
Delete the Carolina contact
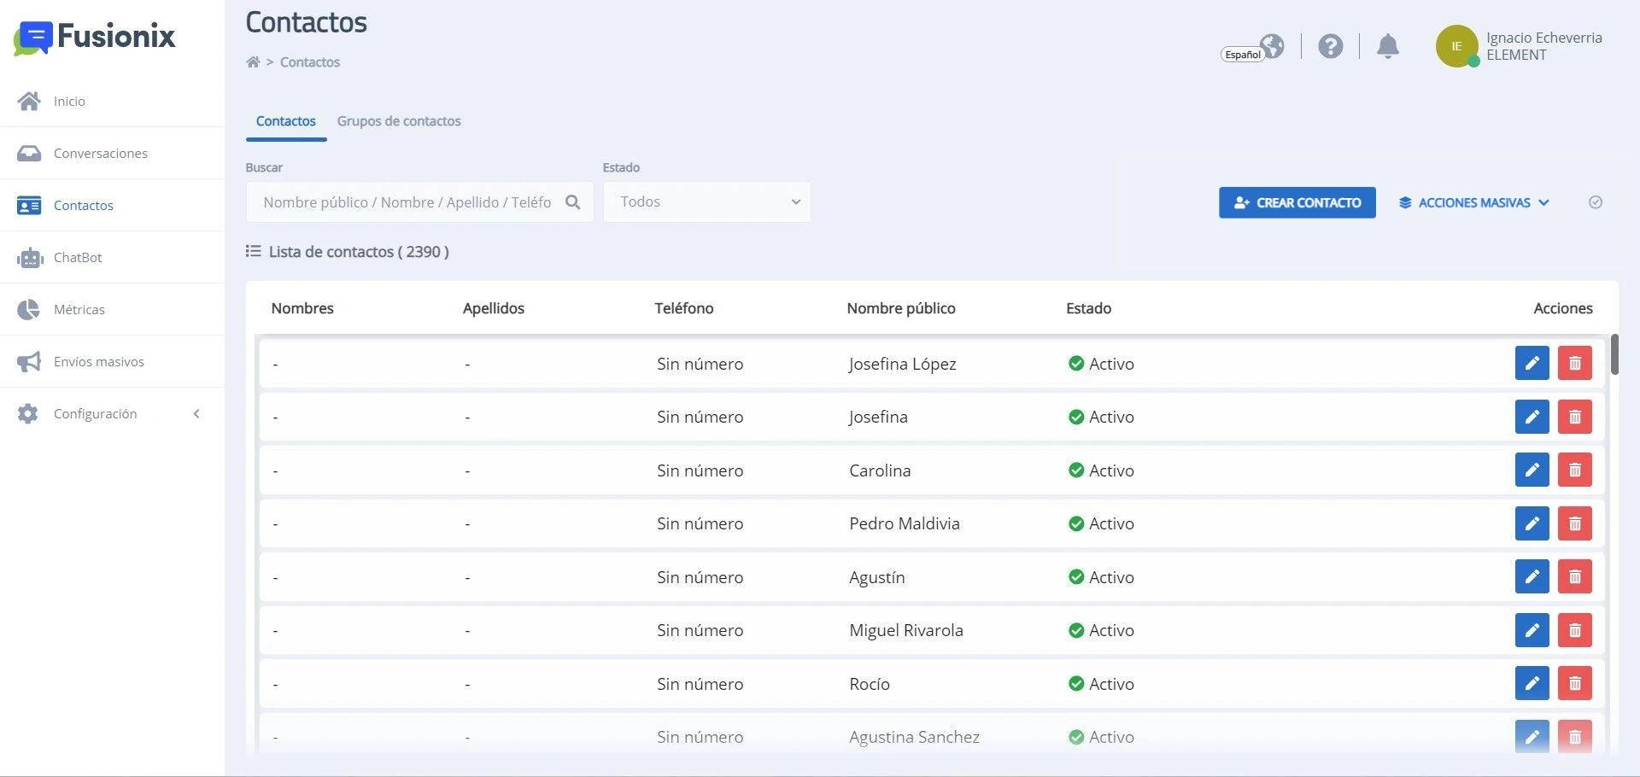[x=1574, y=470]
